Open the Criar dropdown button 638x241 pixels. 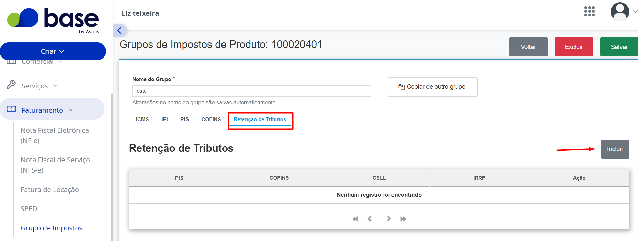(x=53, y=51)
